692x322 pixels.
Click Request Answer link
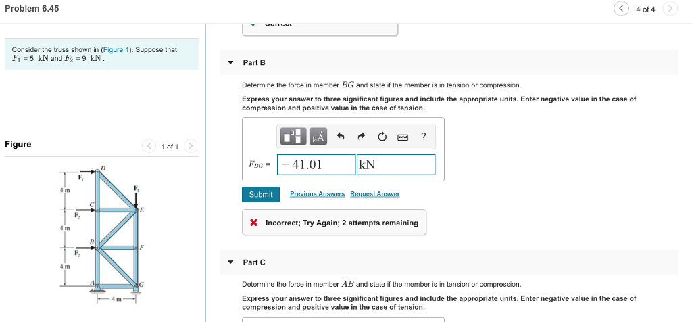click(374, 194)
